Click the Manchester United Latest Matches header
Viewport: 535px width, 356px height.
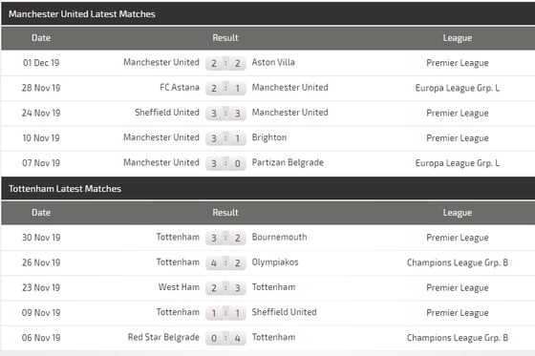[x=82, y=14]
